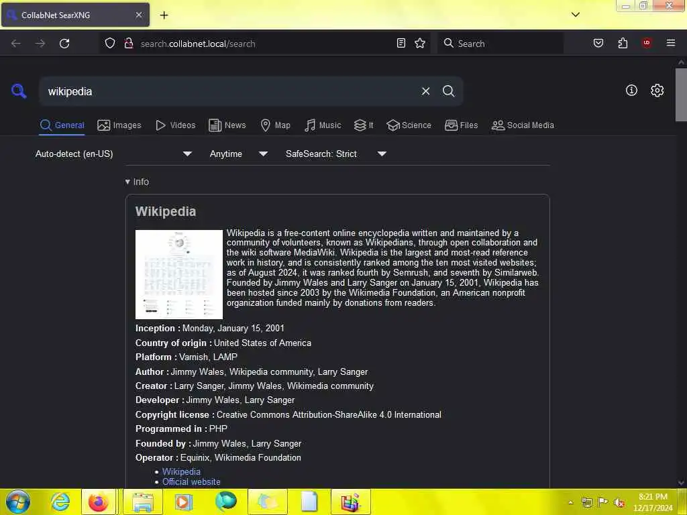The image size is (687, 515).
Task: Open tracking protection shield icon
Action: click(110, 44)
